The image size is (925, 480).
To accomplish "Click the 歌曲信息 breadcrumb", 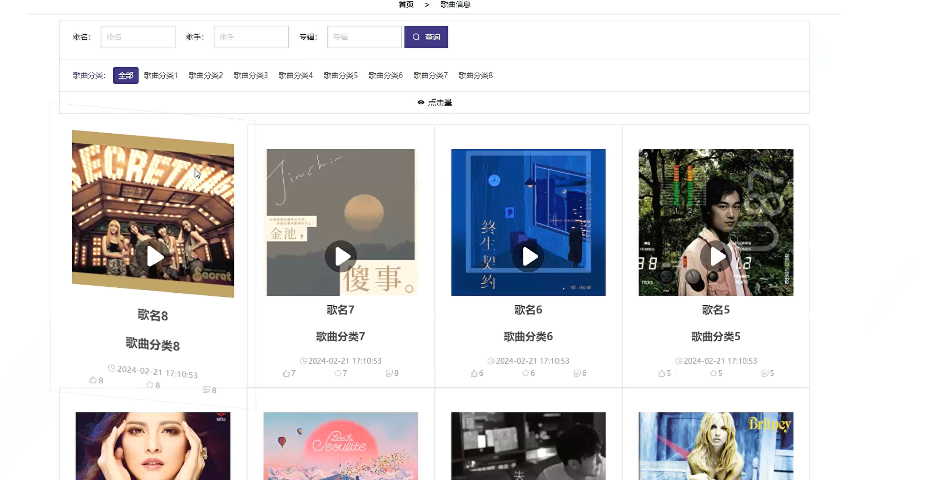I will [455, 4].
